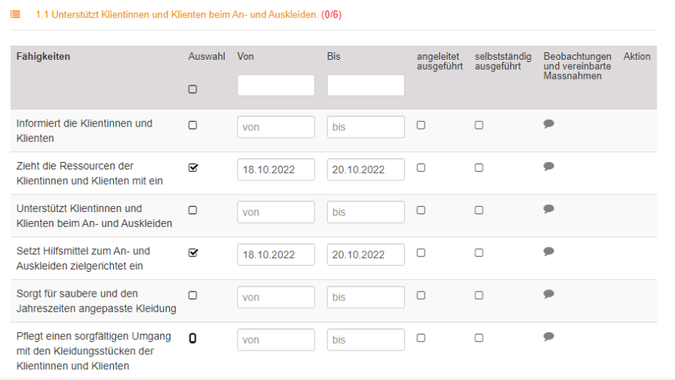Toggle the select-all Auswahl checkbox in header
This screenshot has width=675, height=380.
coord(193,89)
